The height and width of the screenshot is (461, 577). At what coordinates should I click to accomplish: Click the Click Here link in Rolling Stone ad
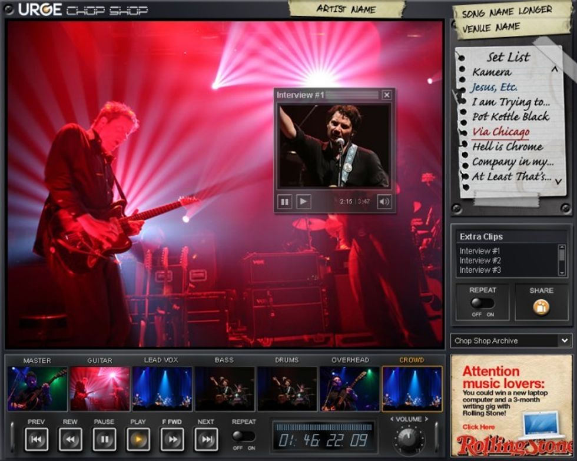(478, 427)
